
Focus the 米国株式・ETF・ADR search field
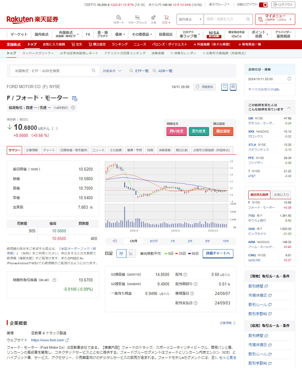[52, 71]
